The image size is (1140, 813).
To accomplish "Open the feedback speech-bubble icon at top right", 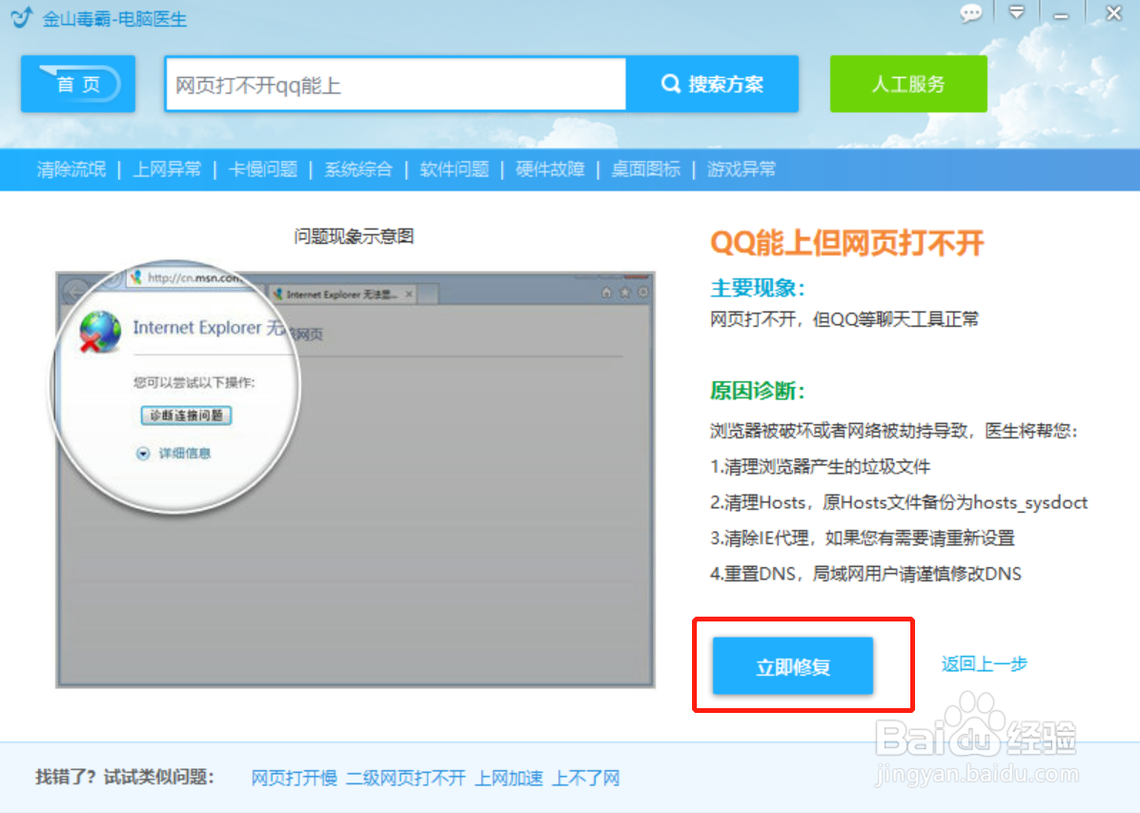I will (x=971, y=13).
